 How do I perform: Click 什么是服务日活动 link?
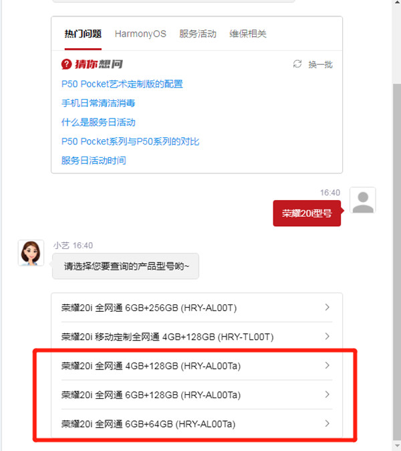[98, 122]
